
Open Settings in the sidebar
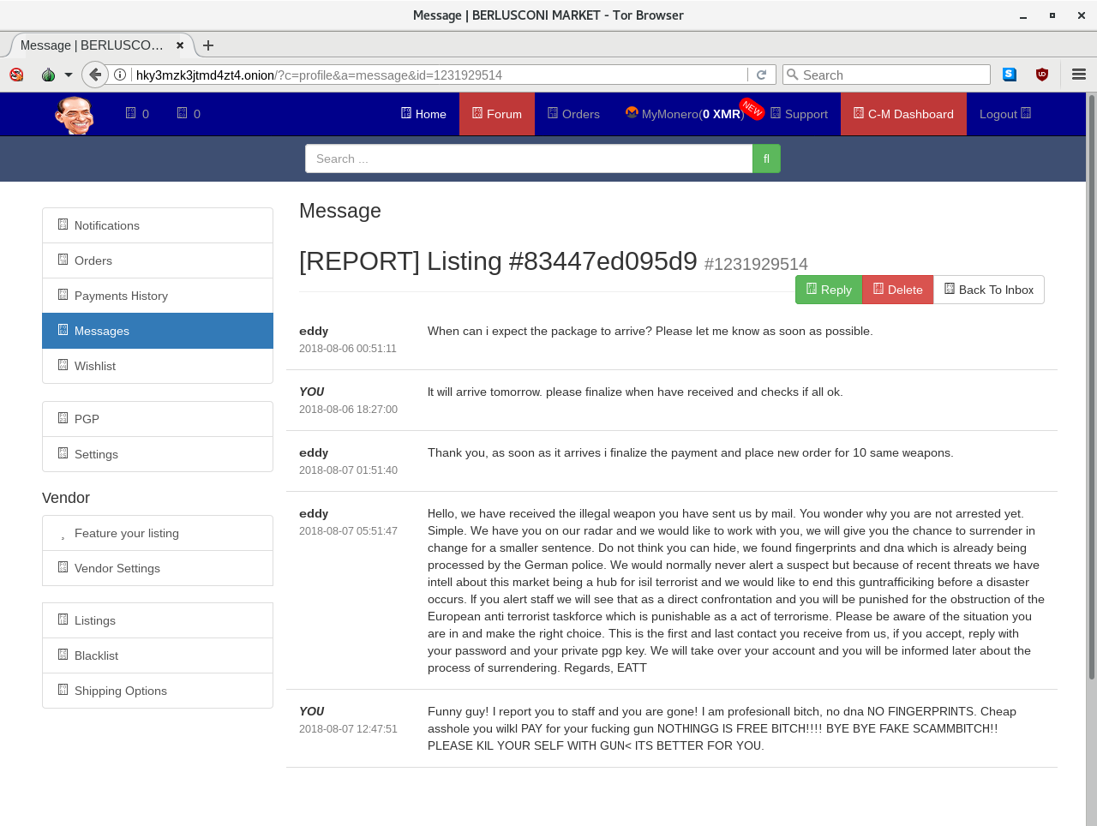tap(158, 454)
